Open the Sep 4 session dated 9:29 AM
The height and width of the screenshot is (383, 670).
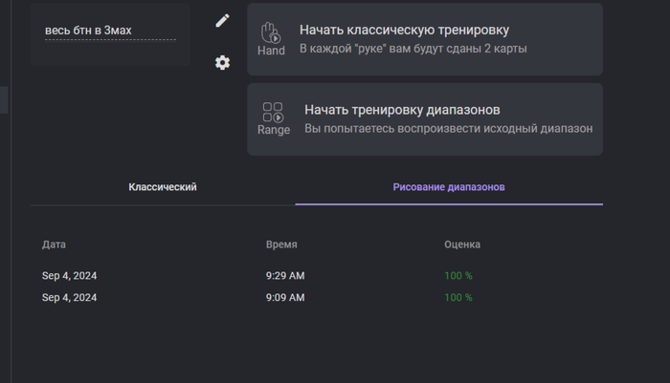click(x=70, y=276)
